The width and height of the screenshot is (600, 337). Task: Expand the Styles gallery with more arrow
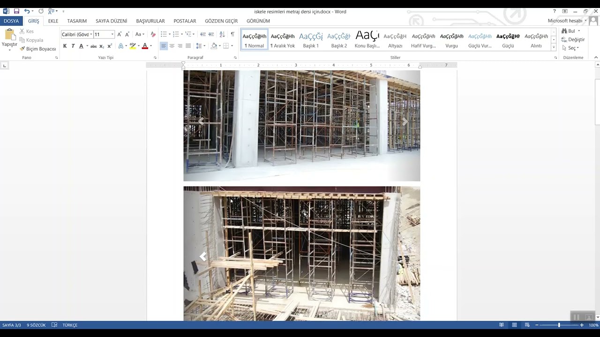[x=554, y=47]
